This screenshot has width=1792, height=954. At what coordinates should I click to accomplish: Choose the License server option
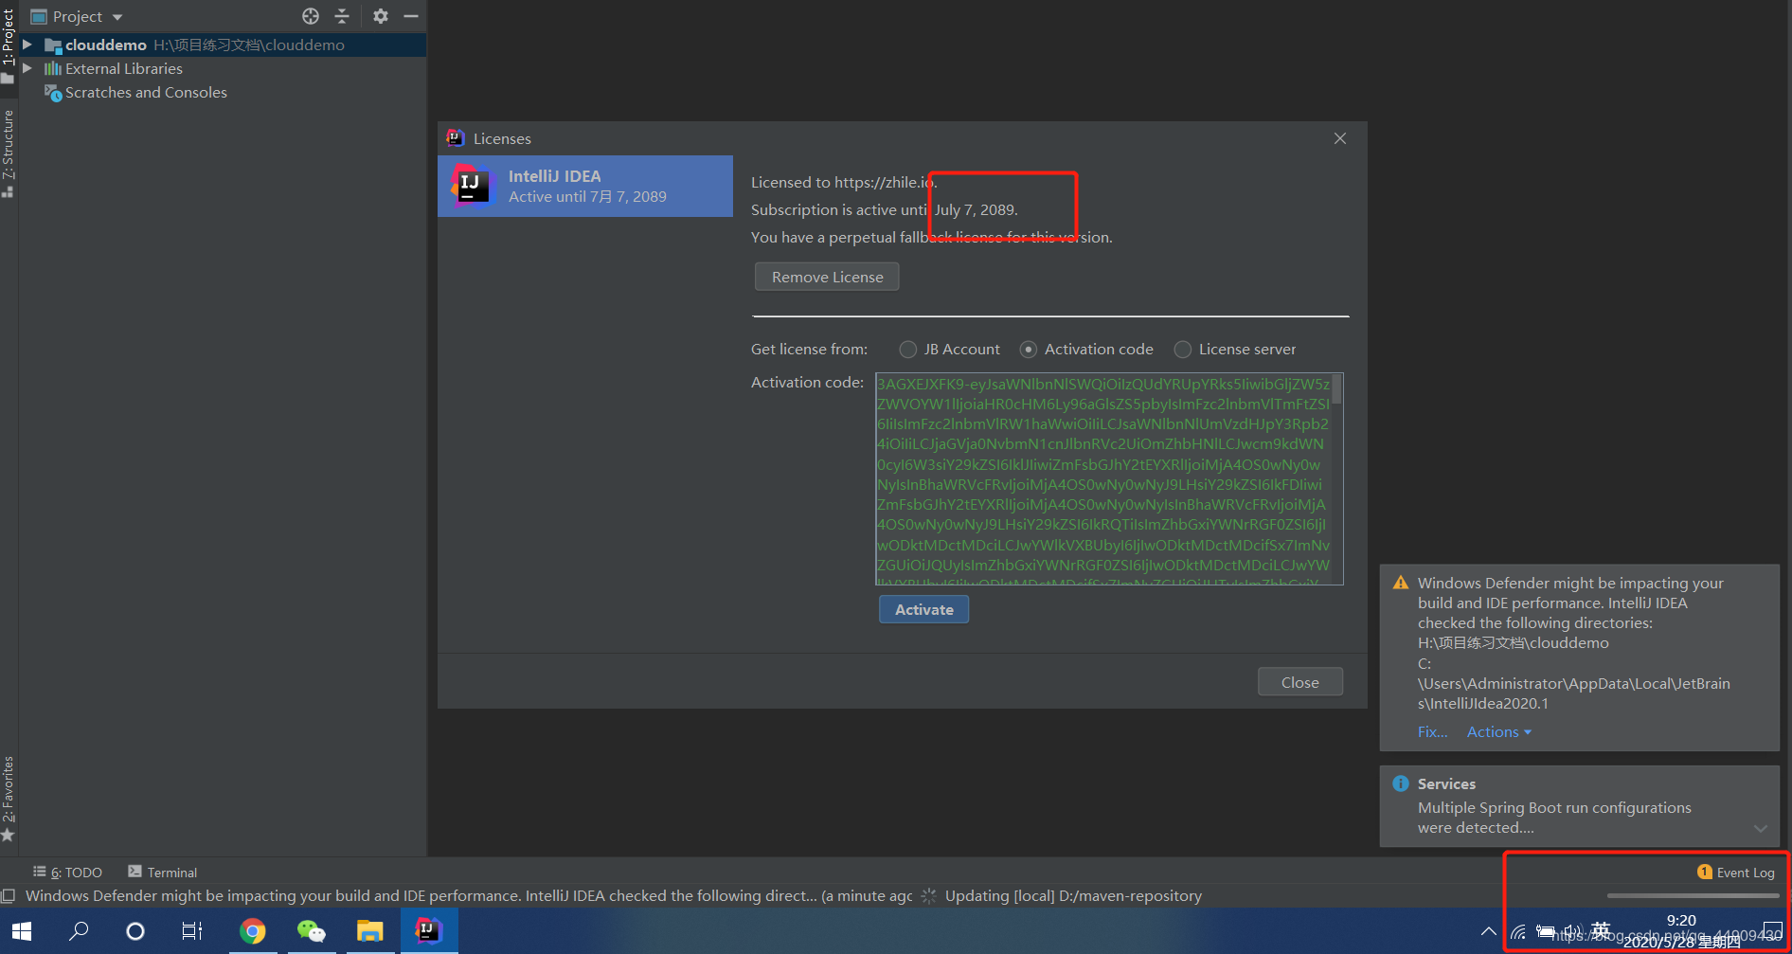click(x=1235, y=350)
